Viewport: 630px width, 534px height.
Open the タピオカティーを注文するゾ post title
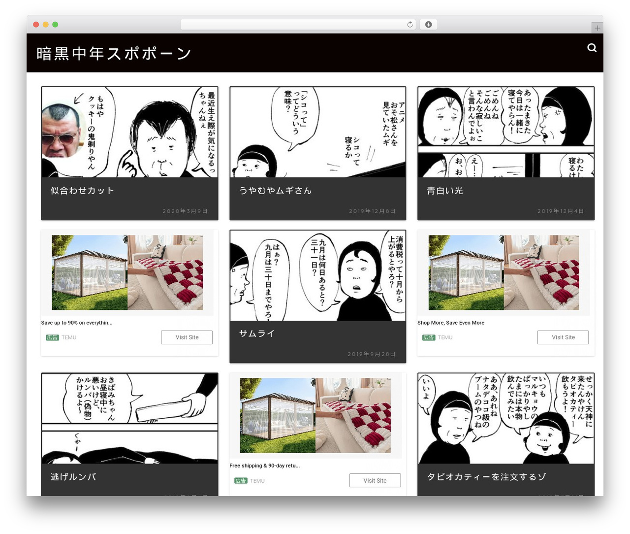coord(486,477)
